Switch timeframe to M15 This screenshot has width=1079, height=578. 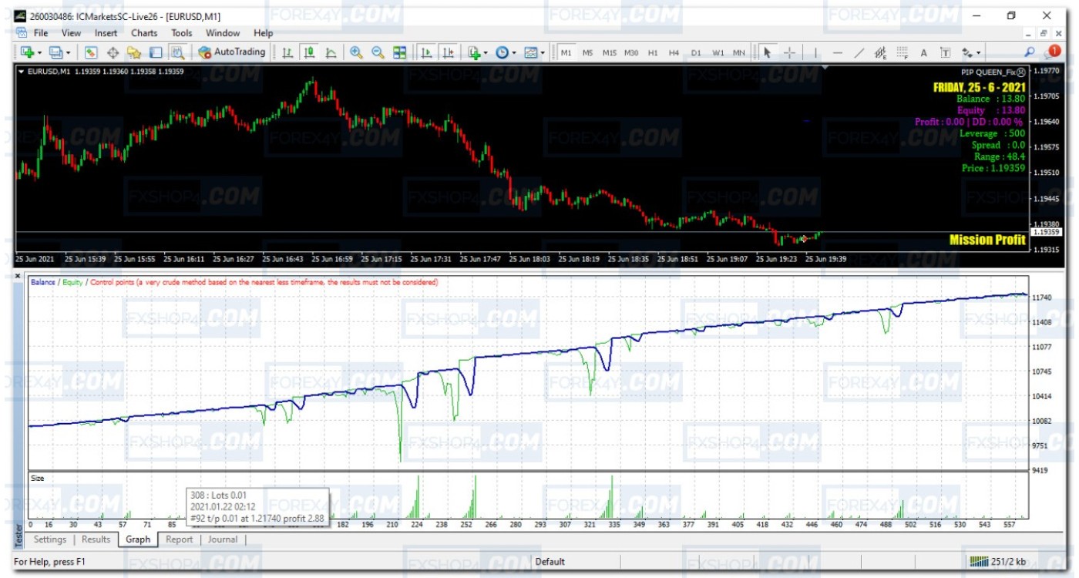point(609,52)
